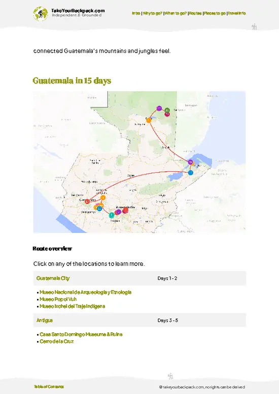The image size is (279, 394).
Task: Click the TakeYourBackpack globe logo
Action: pyautogui.click(x=40, y=14)
